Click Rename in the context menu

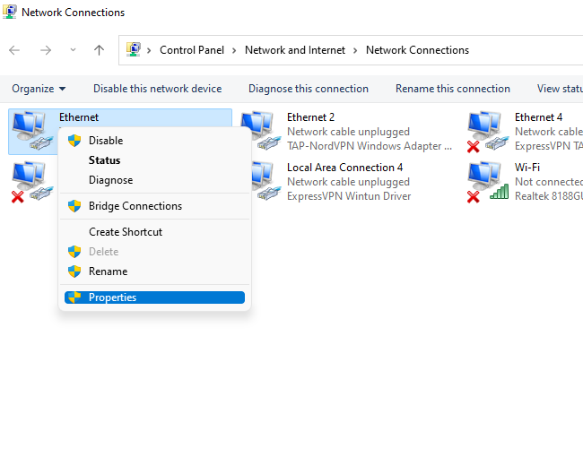point(108,271)
